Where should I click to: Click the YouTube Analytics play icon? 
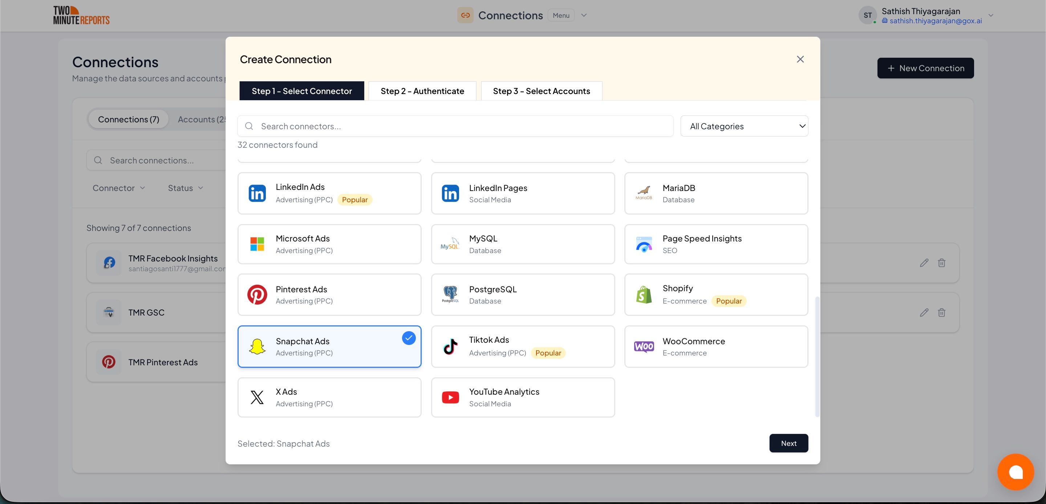coord(450,397)
